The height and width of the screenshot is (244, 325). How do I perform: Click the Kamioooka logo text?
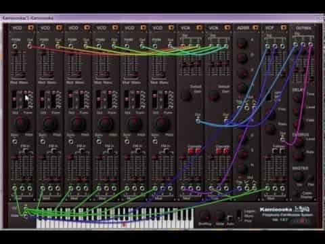coord(276,209)
